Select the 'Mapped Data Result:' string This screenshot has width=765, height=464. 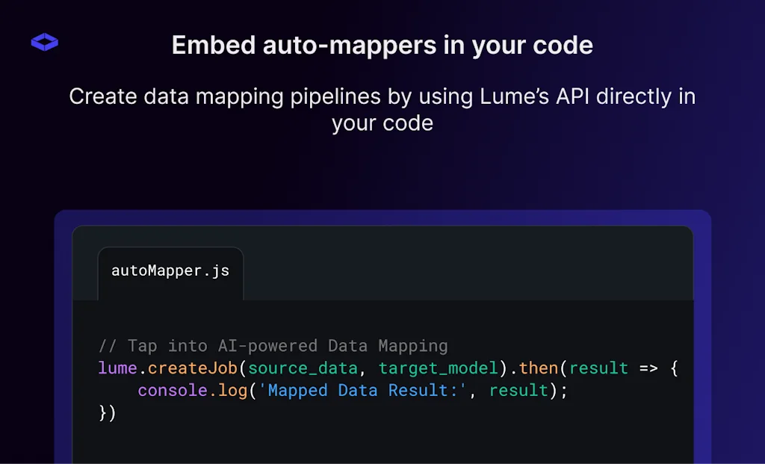(360, 390)
